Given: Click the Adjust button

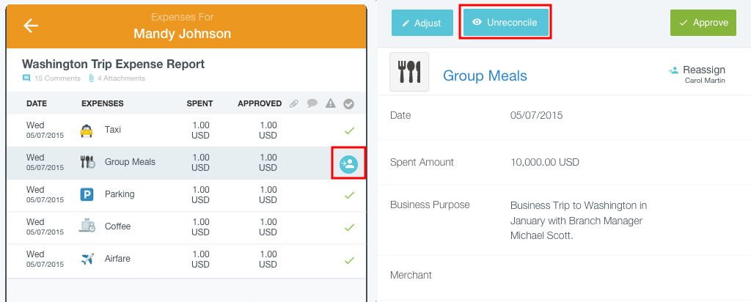Looking at the screenshot, I should (x=422, y=23).
